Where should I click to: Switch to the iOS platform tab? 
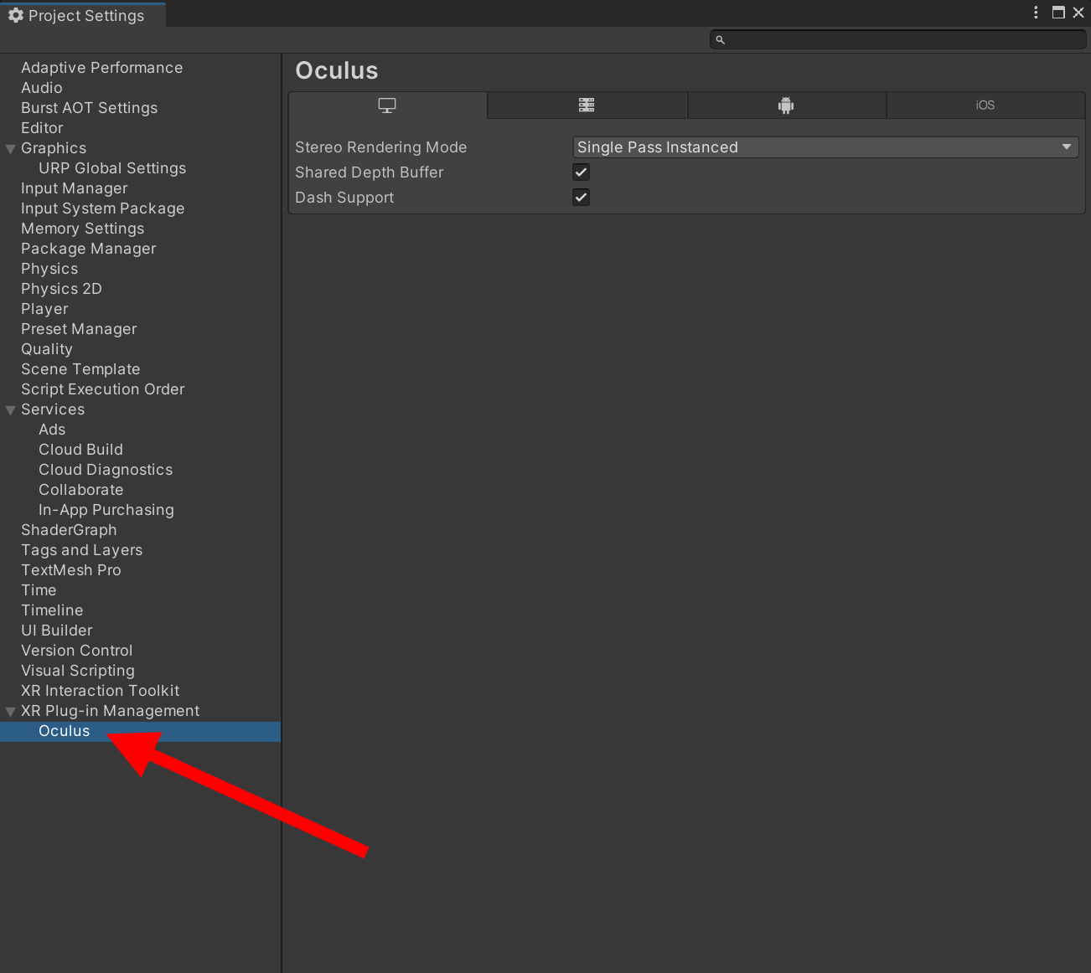985,106
